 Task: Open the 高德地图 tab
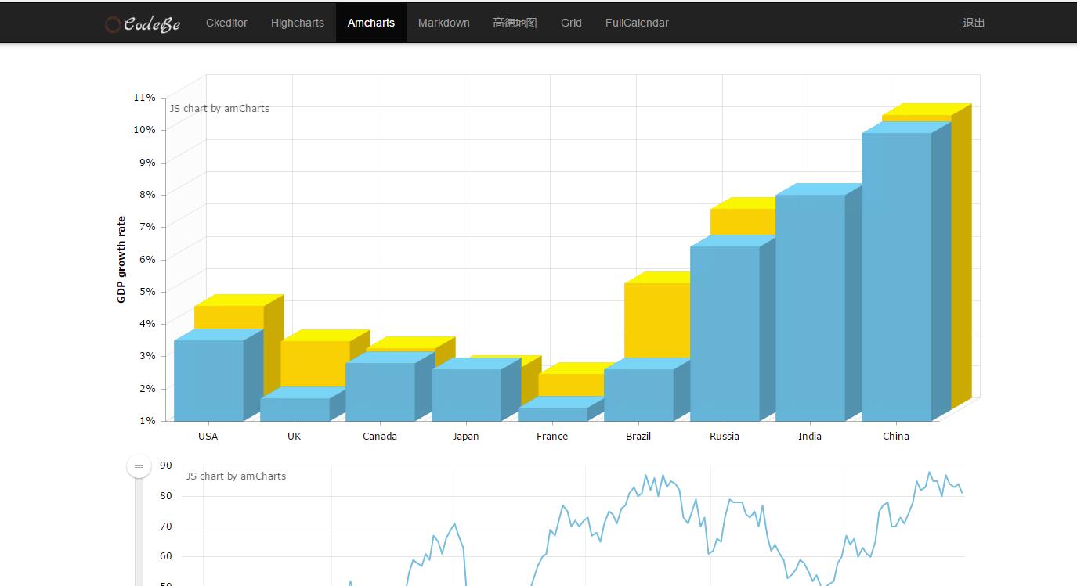[x=515, y=23]
